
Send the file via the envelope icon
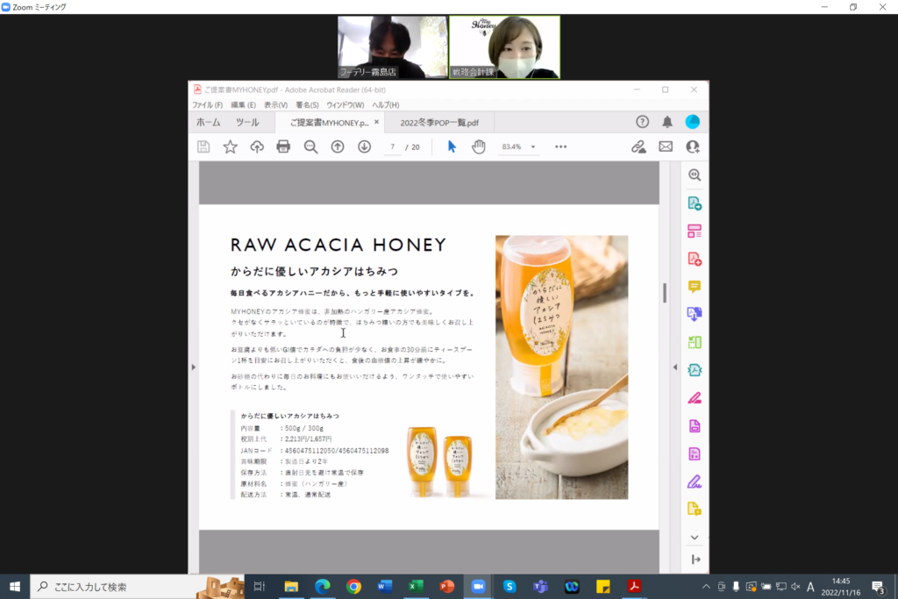point(666,146)
